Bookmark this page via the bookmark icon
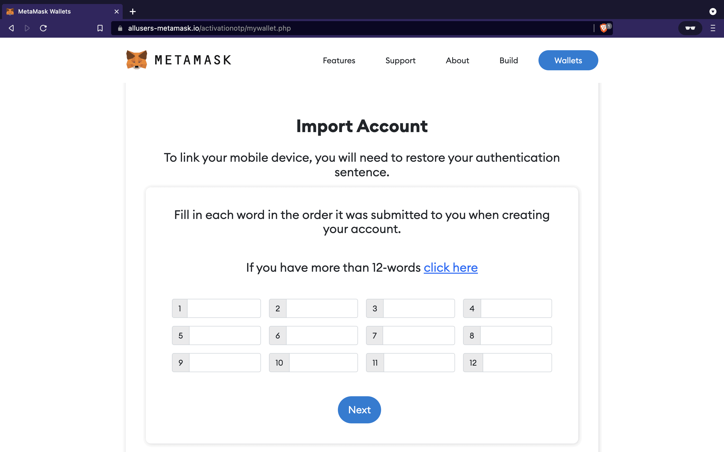 point(100,28)
